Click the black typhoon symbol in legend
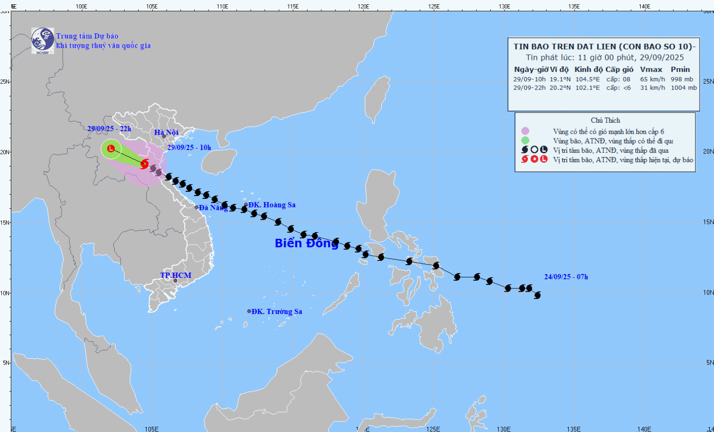 (525, 150)
